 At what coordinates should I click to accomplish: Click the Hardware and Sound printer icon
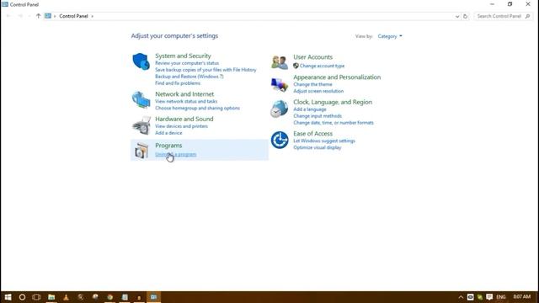(x=141, y=125)
